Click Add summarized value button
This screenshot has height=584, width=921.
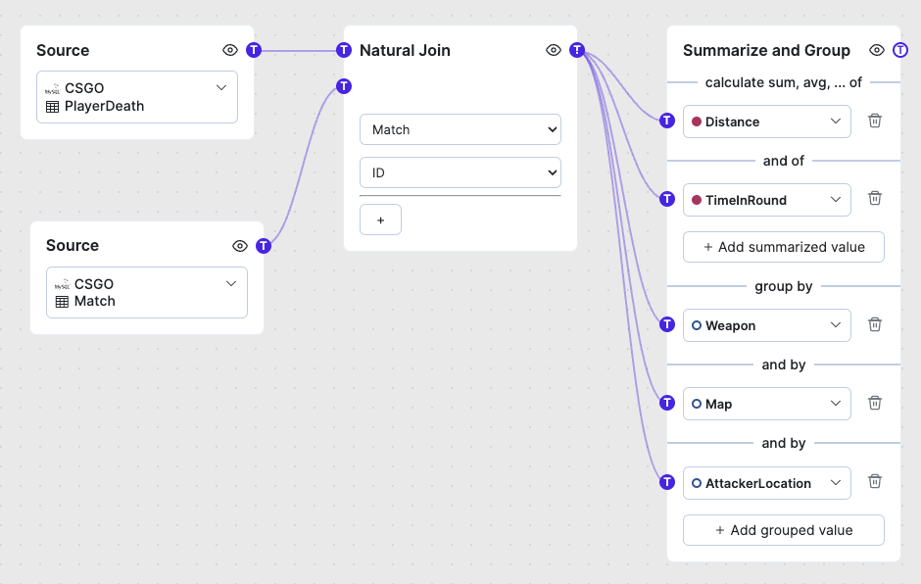[784, 247]
